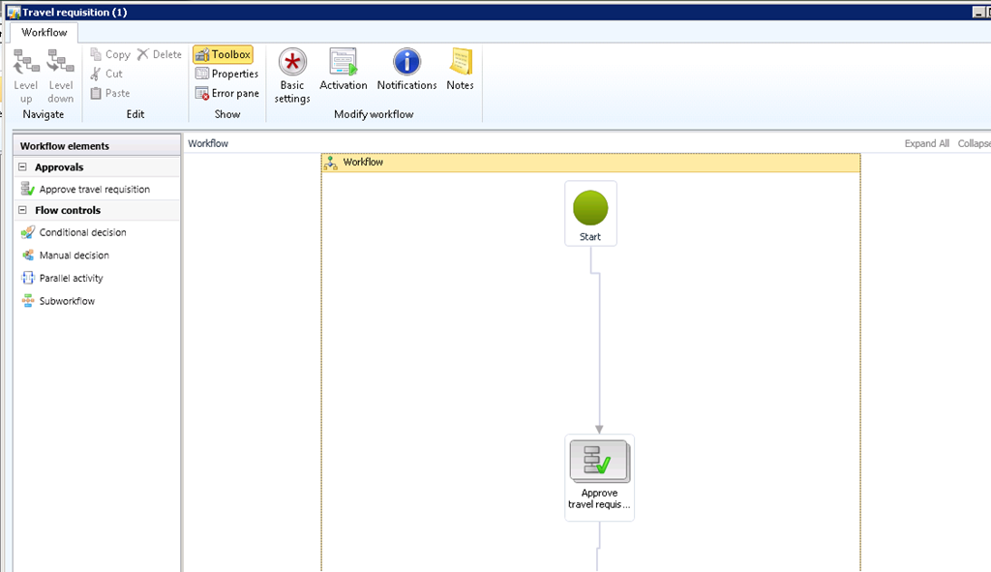Viewport: 991px width, 572px height.
Task: Navigate Level up in the workflow
Action: click(x=26, y=75)
